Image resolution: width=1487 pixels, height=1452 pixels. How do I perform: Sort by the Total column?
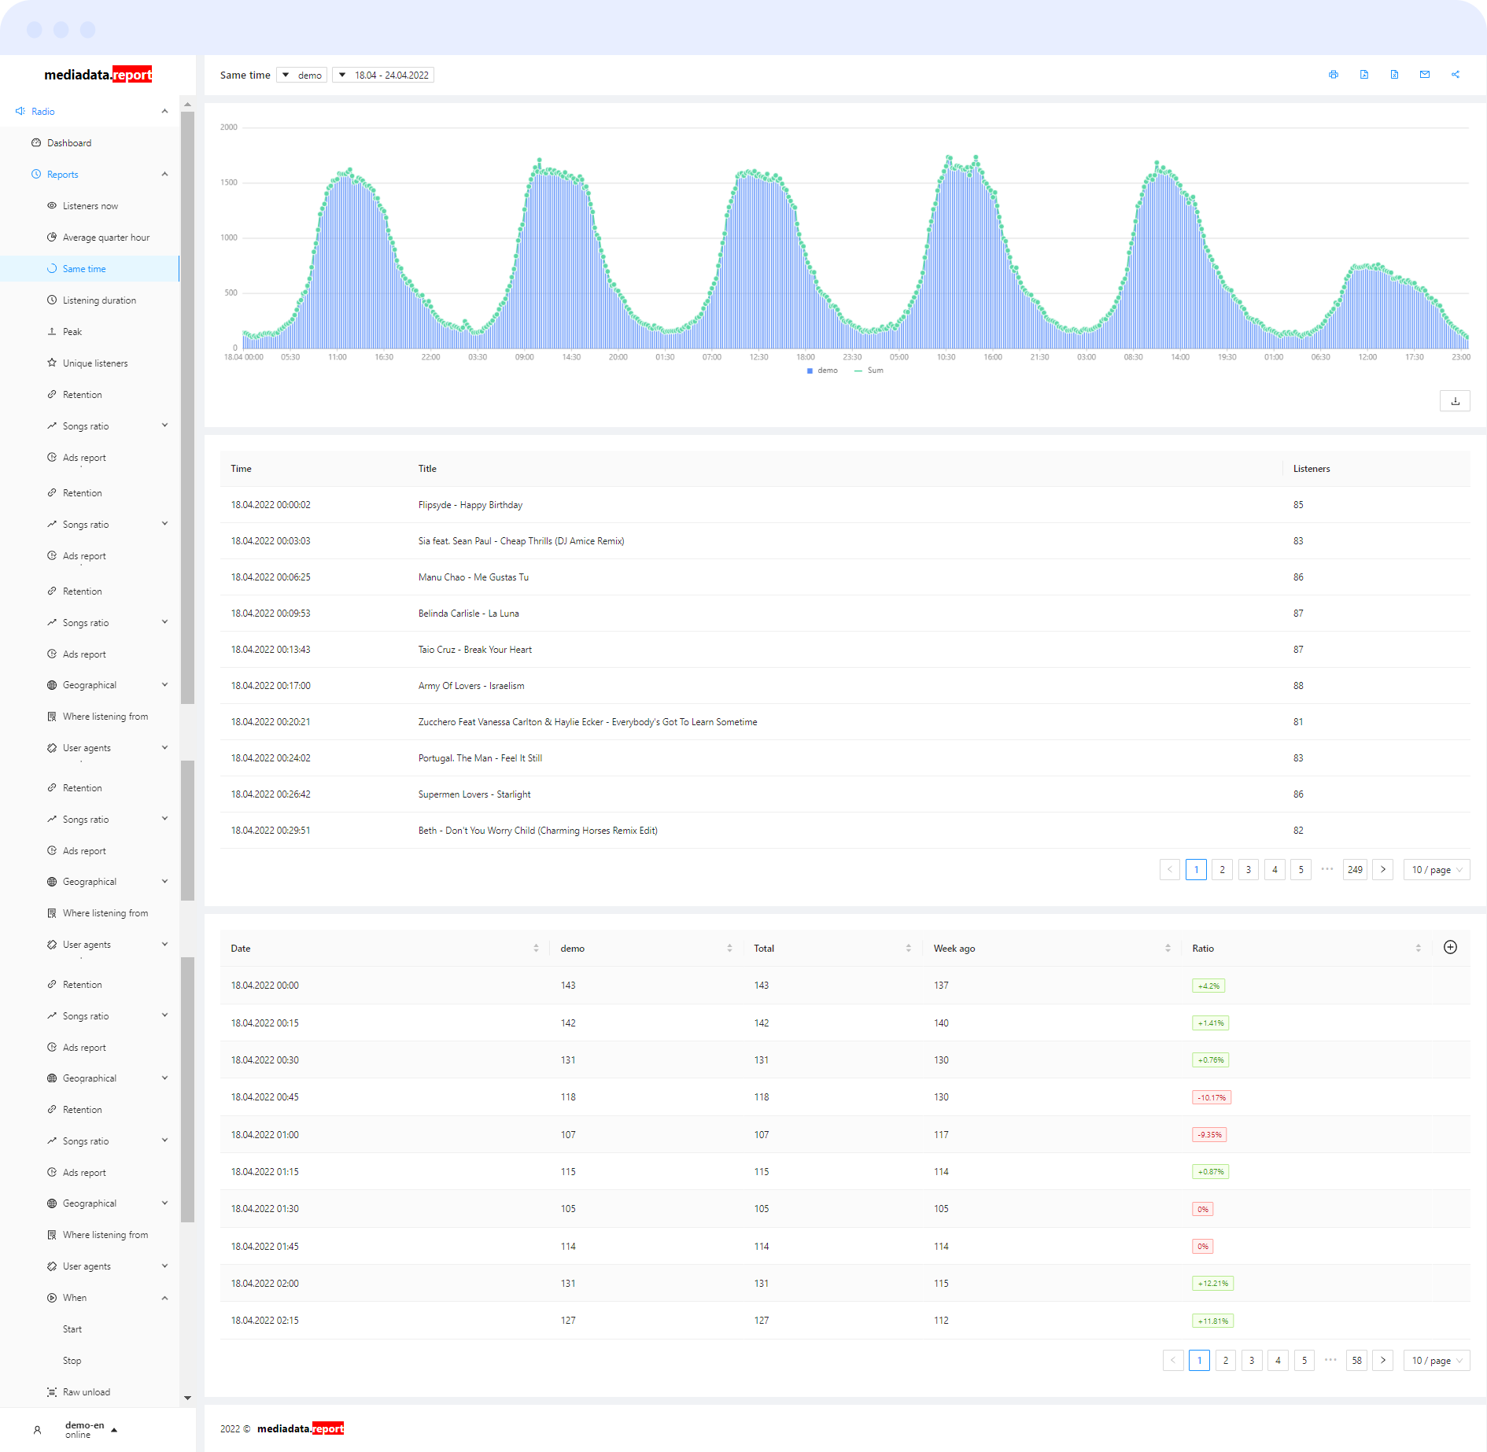pos(908,948)
